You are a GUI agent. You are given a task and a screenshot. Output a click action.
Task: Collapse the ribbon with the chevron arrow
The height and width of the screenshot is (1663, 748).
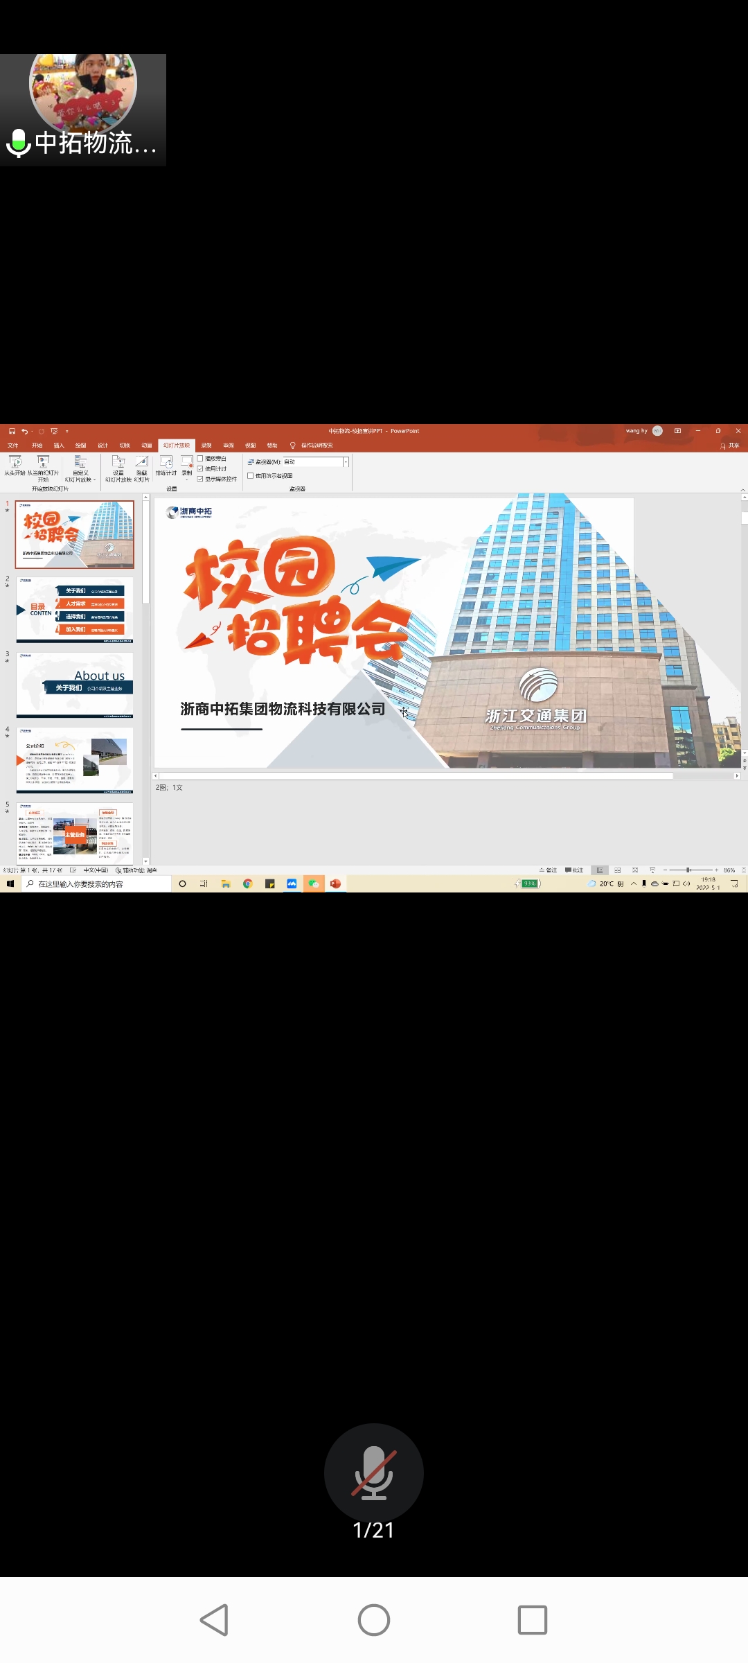(743, 490)
